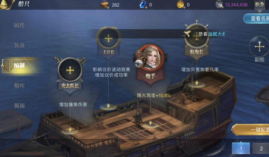Open the 船库 tab
Image resolution: width=269 pixels, height=157 pixels.
pos(19,85)
